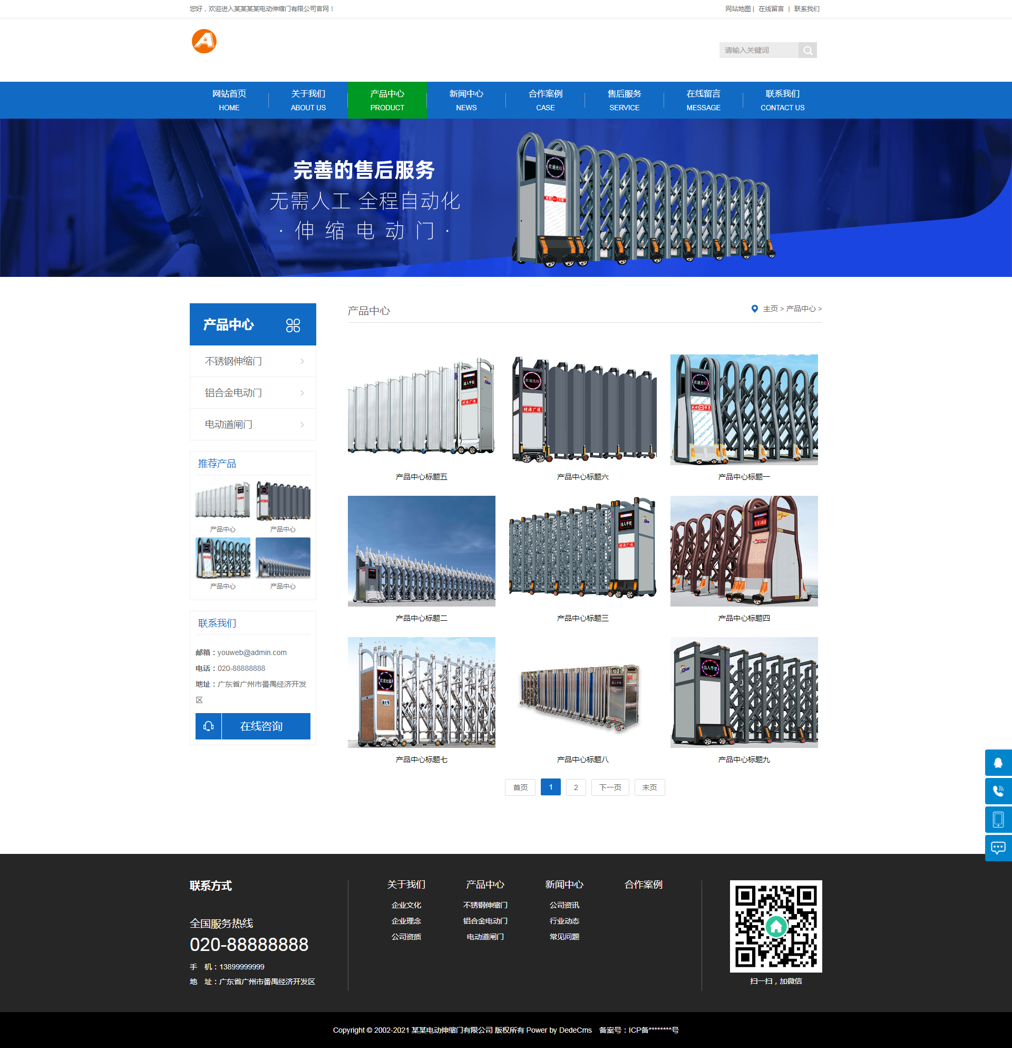Click the headset icon beside 在线咨询

point(208,726)
